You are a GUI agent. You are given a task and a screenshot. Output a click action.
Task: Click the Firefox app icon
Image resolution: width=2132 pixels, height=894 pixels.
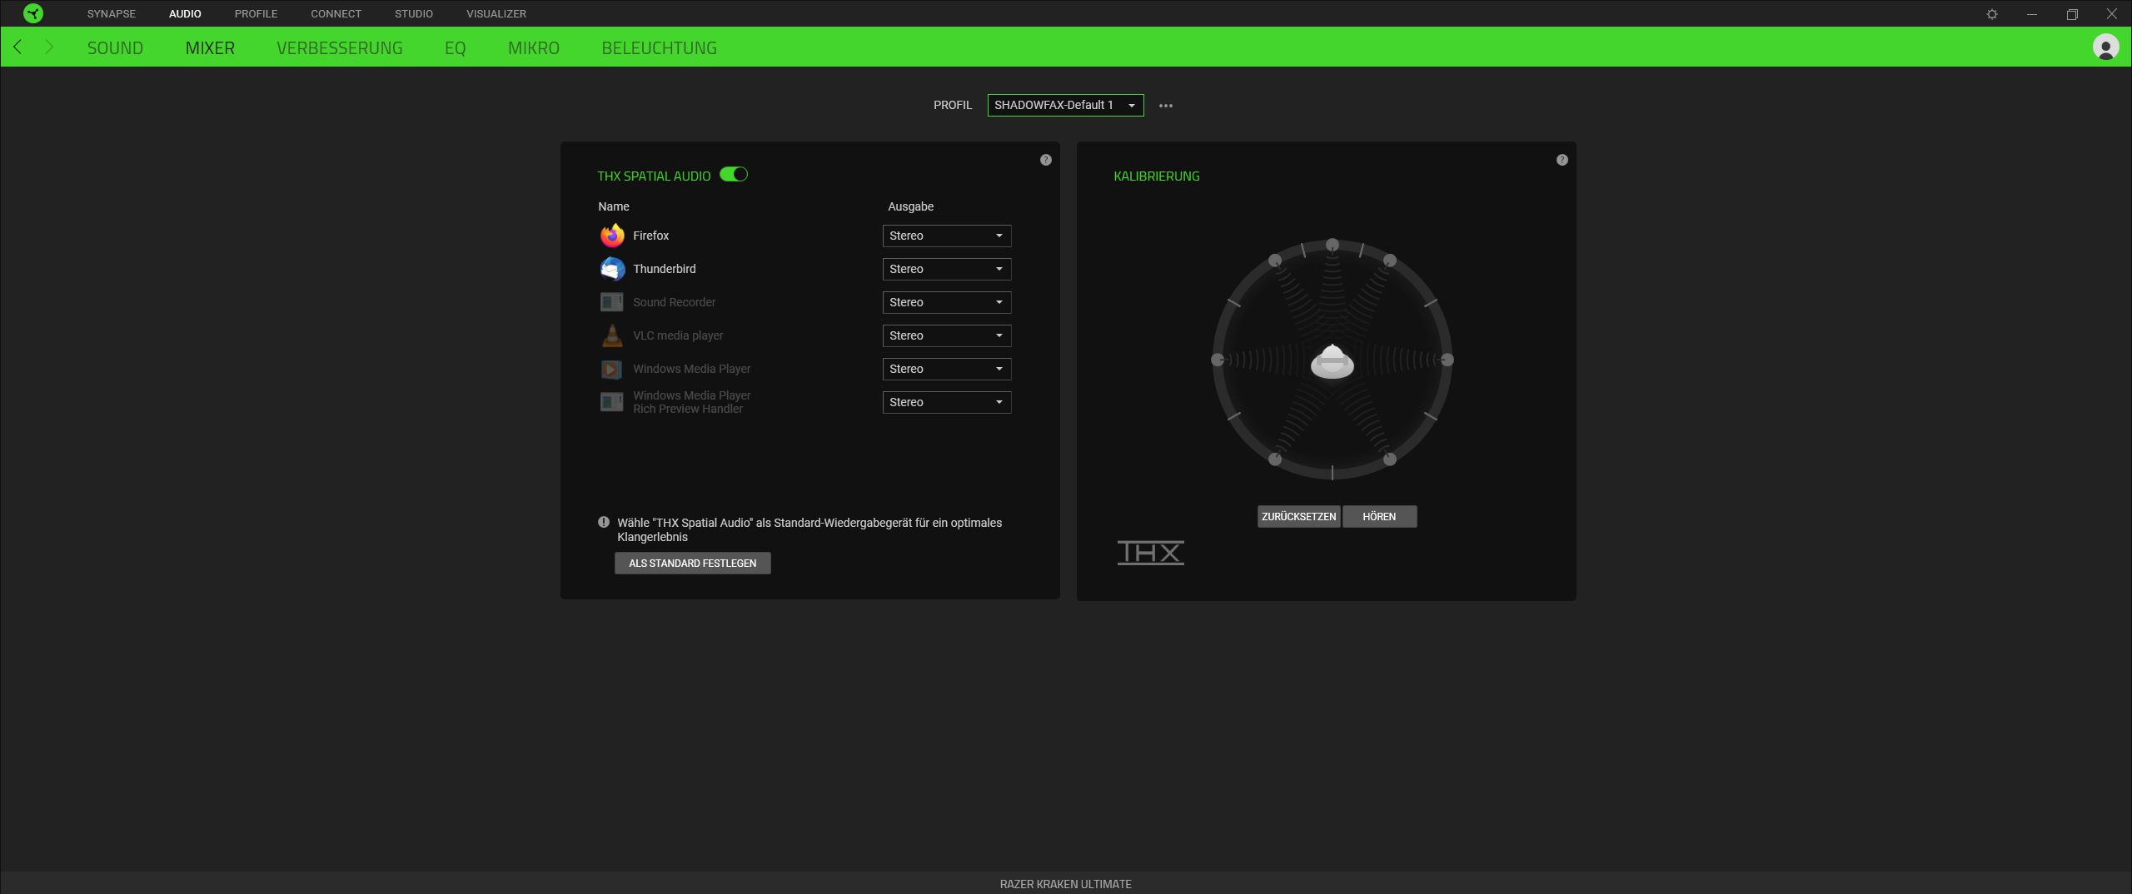click(x=612, y=236)
